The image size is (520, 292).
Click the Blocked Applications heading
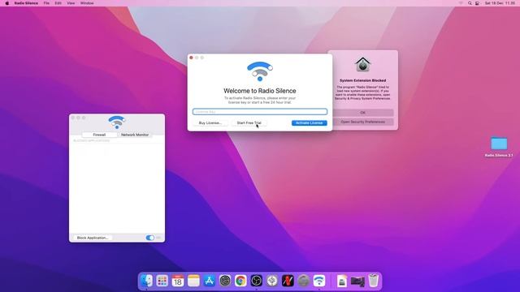(91, 140)
